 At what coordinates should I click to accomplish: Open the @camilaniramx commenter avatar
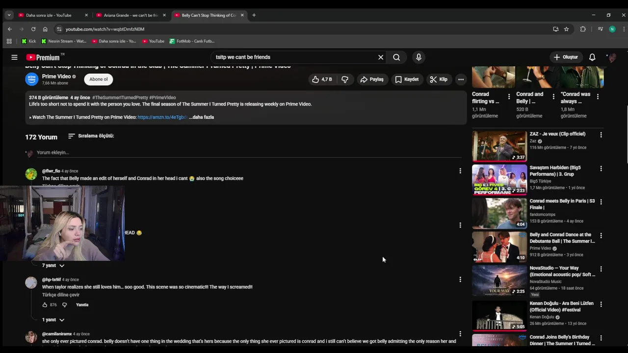tap(31, 337)
